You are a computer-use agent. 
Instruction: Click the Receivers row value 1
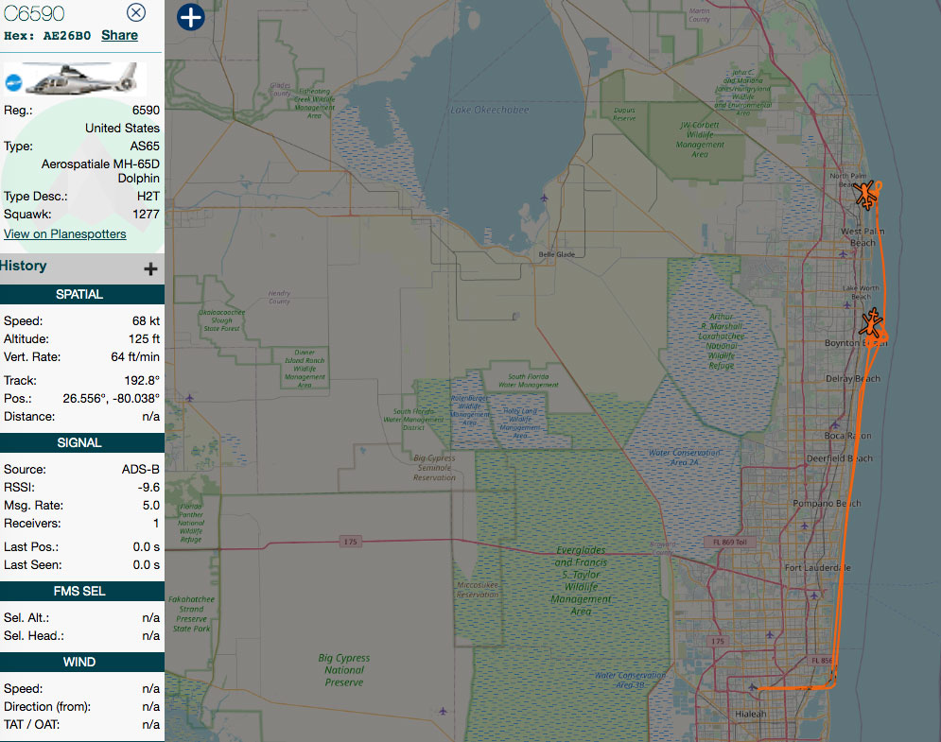[156, 523]
